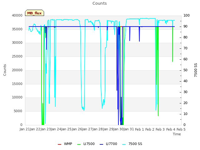Click the 90 right-axis tick label
The width and height of the screenshot is (200, 150).
click(185, 26)
